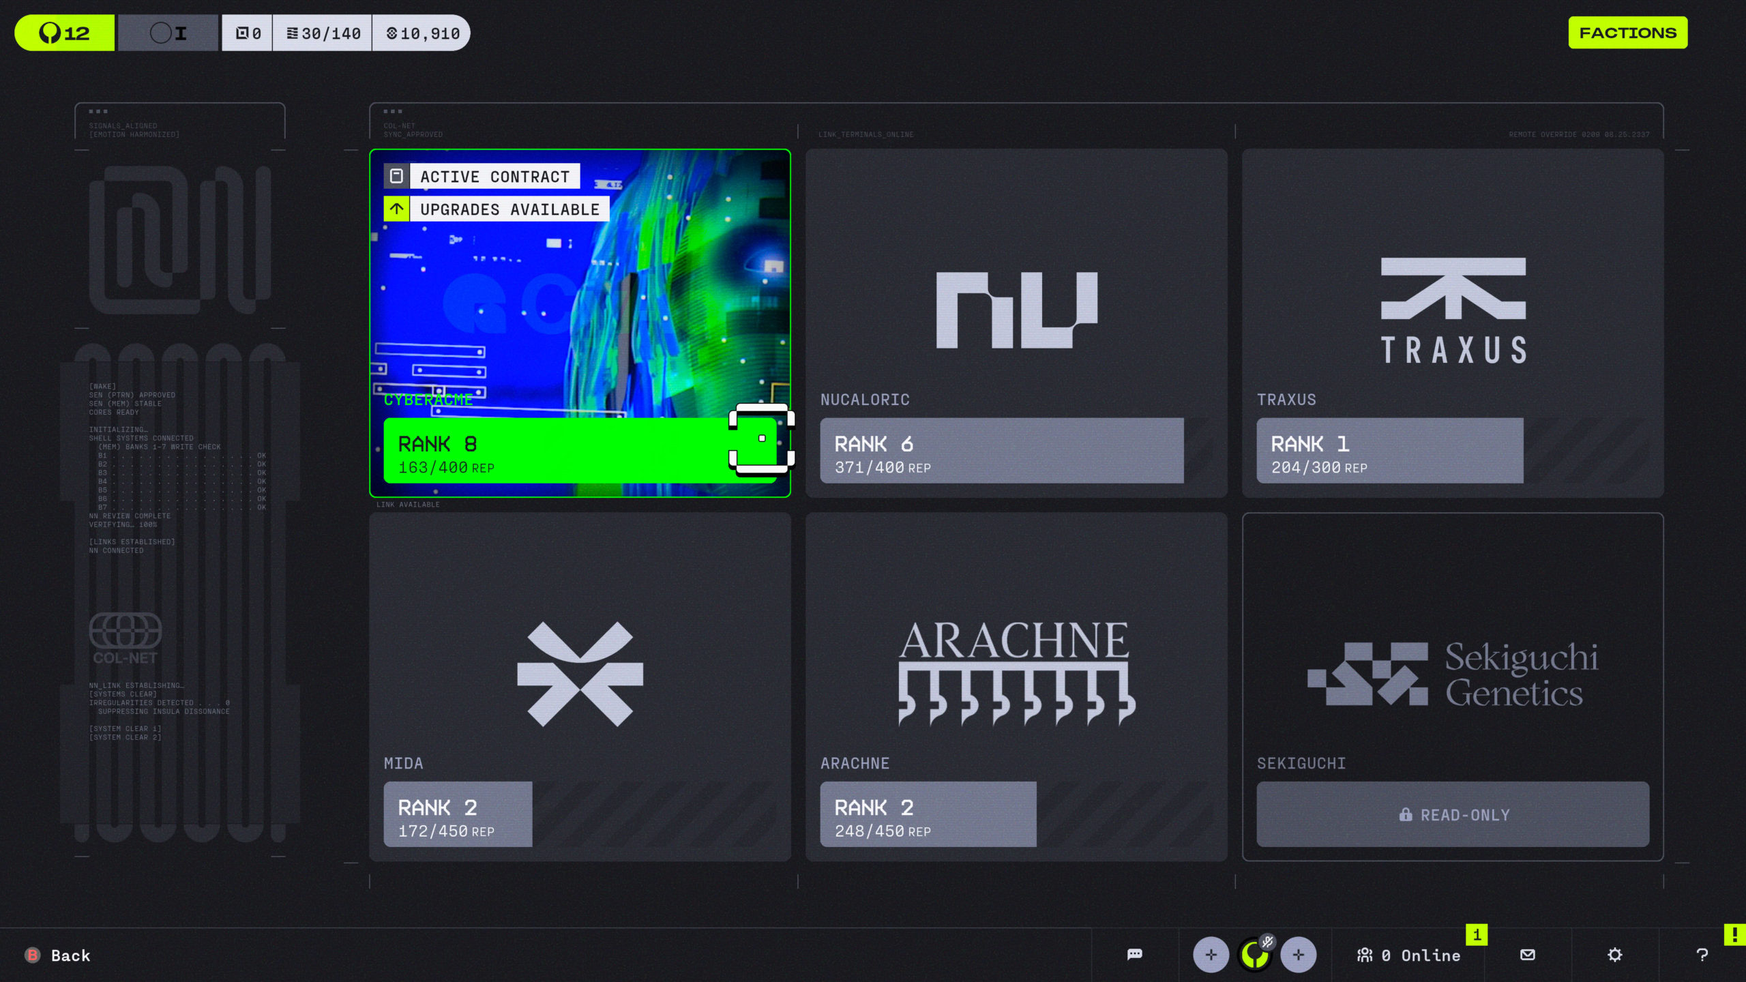This screenshot has height=982, width=1746.
Task: Open the chat bubble icon
Action: 1135,954
